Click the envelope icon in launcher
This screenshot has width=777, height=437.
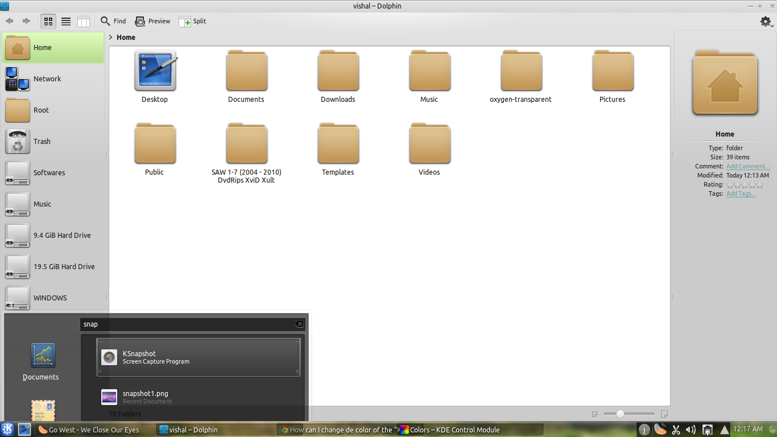(43, 410)
